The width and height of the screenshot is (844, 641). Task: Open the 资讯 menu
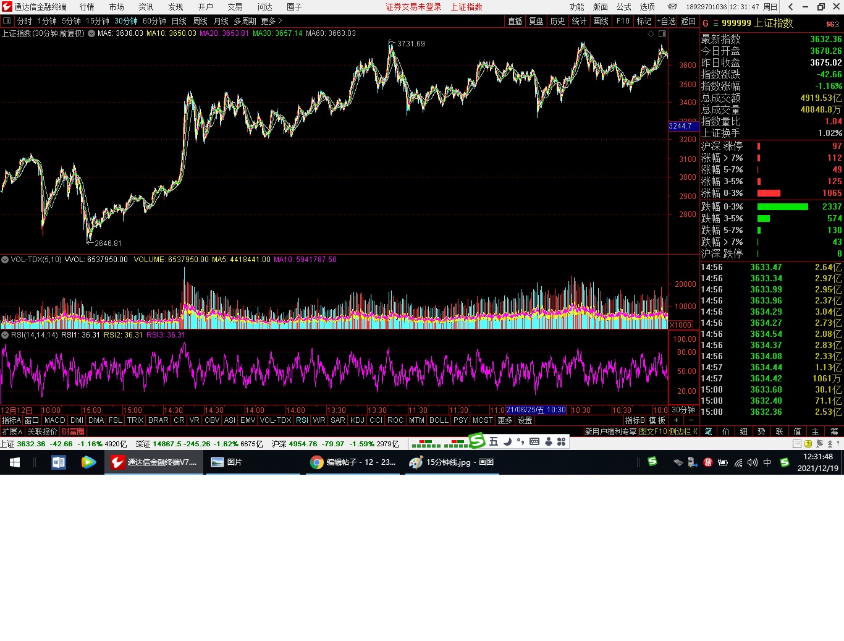coord(146,7)
